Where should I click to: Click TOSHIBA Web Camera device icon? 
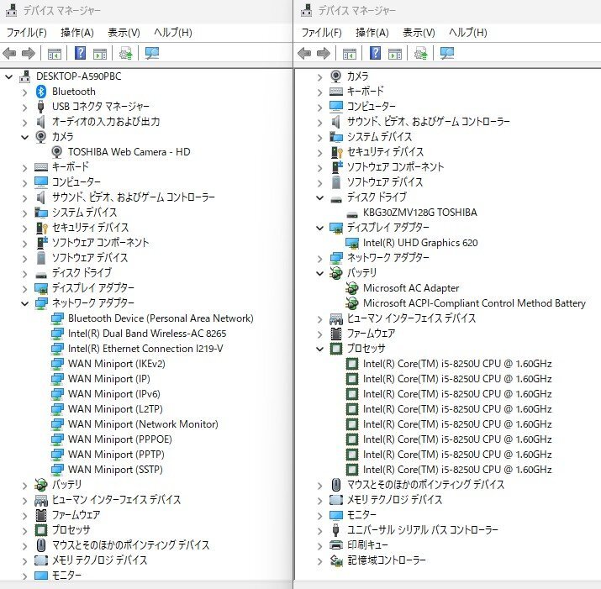point(56,152)
